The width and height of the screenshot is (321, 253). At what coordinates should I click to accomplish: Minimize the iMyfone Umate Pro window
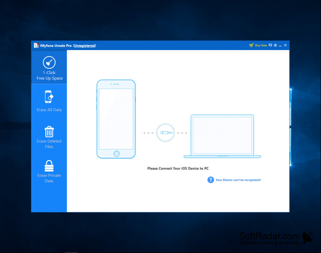coord(280,45)
